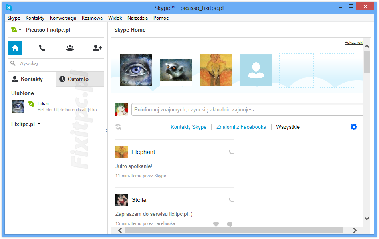Screen dimensions: 379x239
Task: Switch to the Kontakty tab
Action: 32,79
